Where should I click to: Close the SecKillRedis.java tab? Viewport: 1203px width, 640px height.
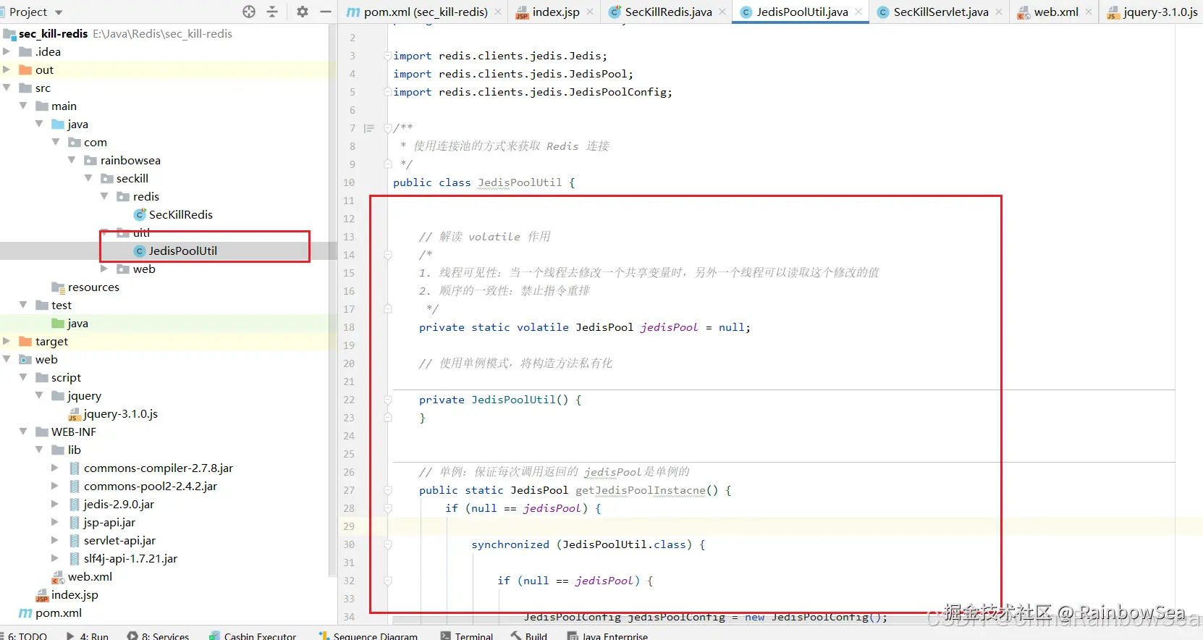tap(722, 12)
